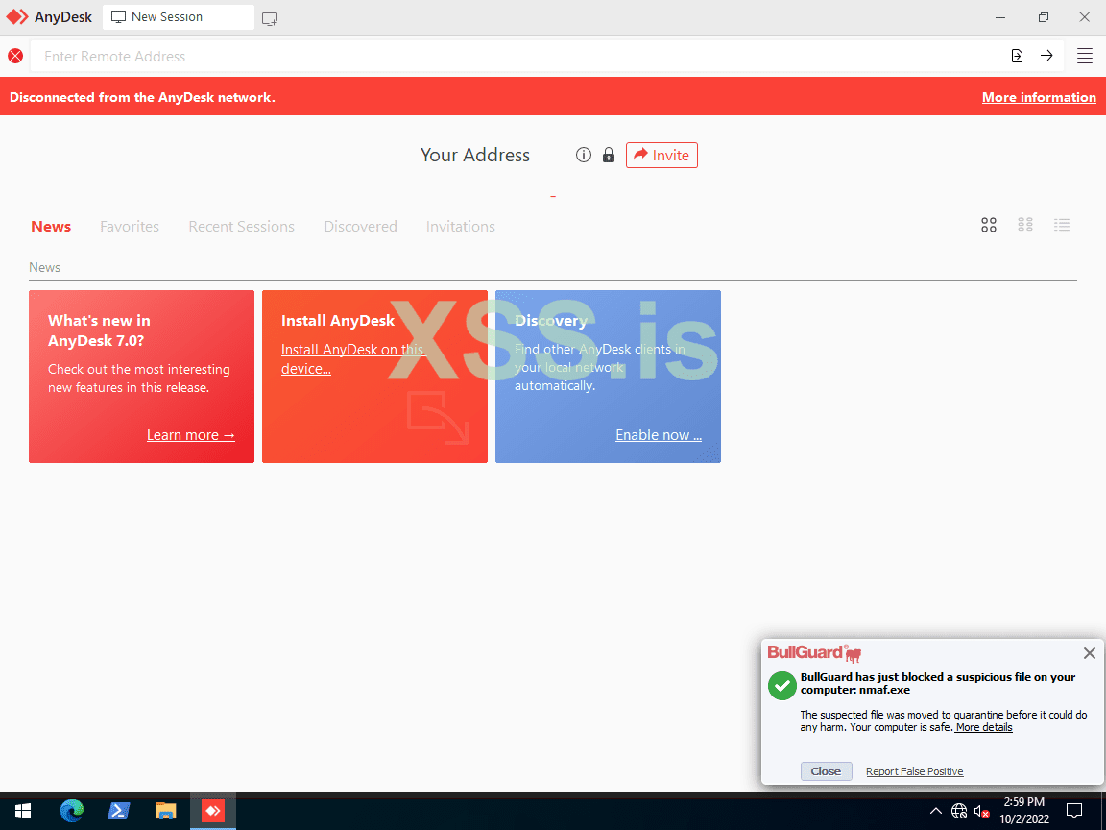The image size is (1106, 830).
Task: Click the What's new in AnyDesk 7.0 card
Action: 141,377
